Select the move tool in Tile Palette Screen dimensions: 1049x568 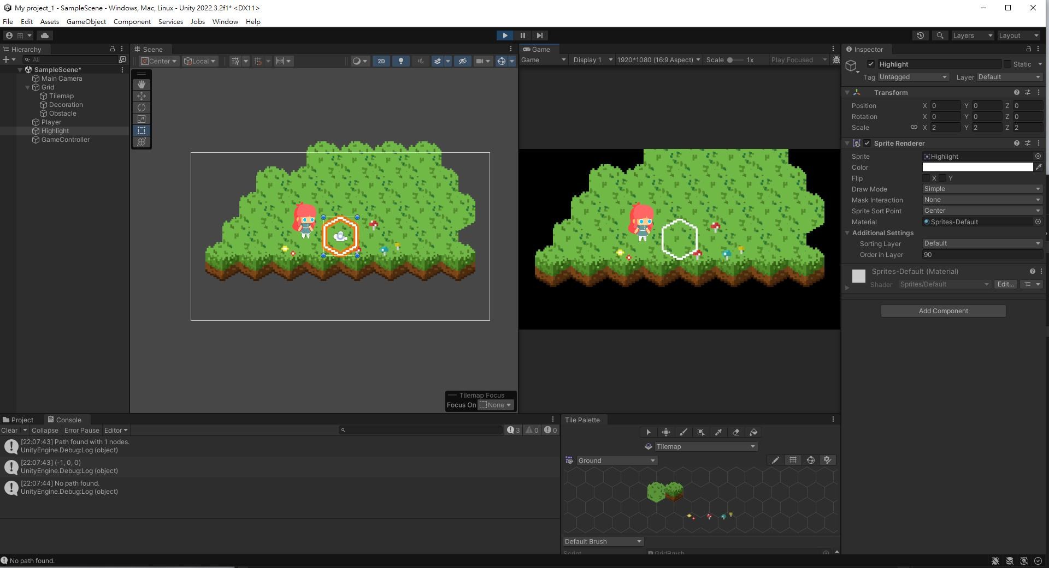[666, 432]
